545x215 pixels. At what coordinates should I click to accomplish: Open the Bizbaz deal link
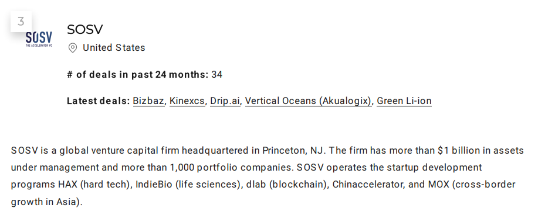[x=148, y=100]
